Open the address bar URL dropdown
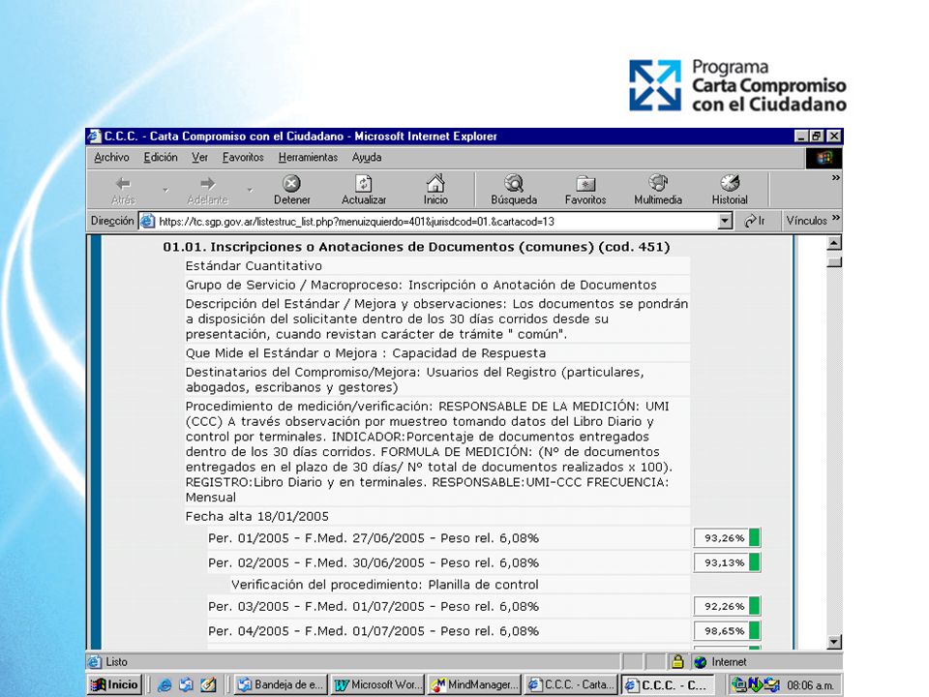Image resolution: width=929 pixels, height=697 pixels. pyautogui.click(x=725, y=221)
